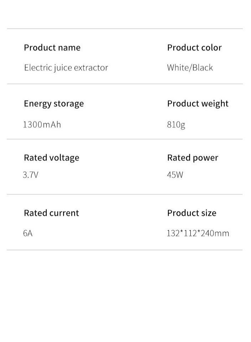Select the 3.7V voltage value
Image resolution: width=251 pixels, height=342 pixels.
(x=31, y=175)
